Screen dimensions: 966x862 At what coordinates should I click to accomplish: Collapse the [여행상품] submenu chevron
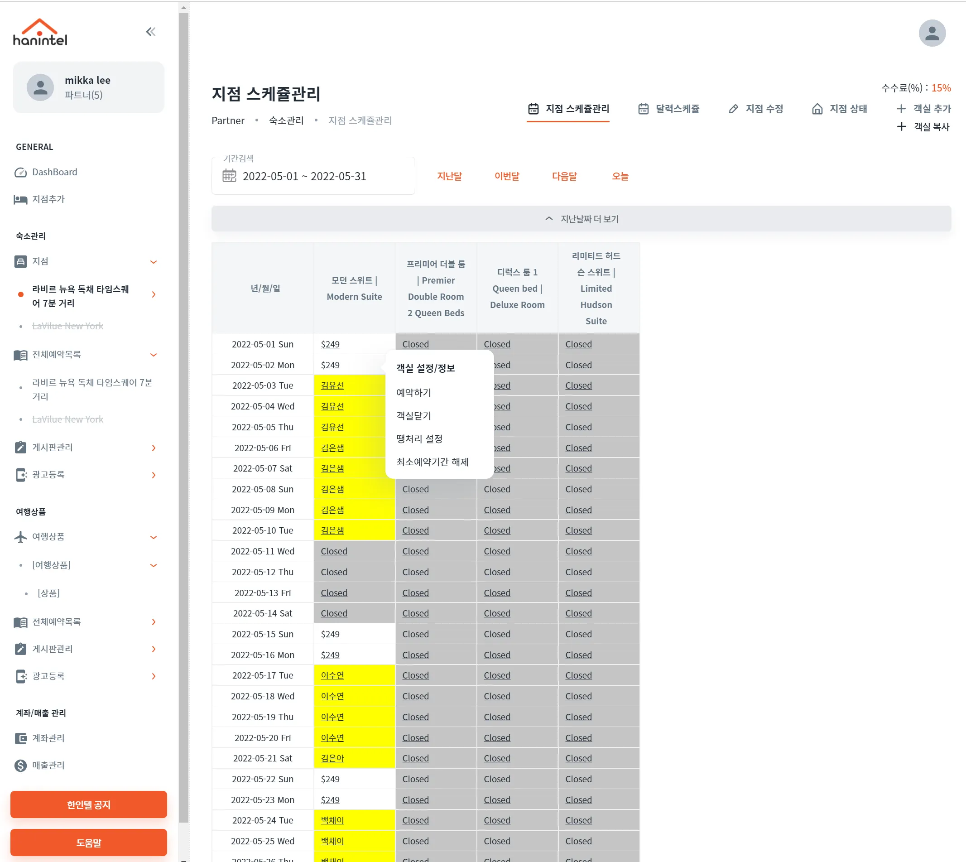(154, 565)
